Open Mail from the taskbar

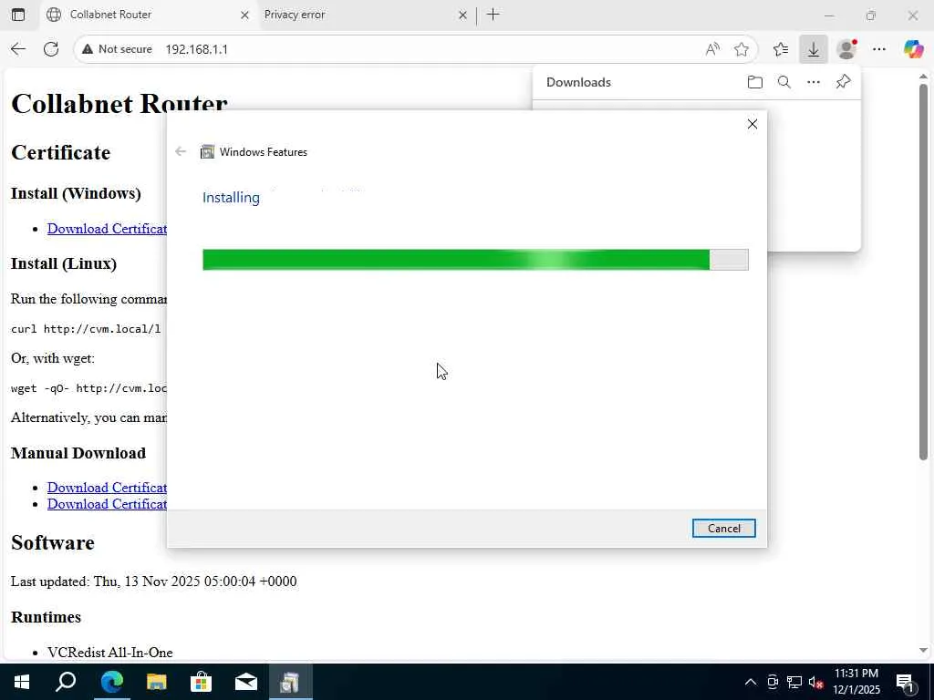246,682
